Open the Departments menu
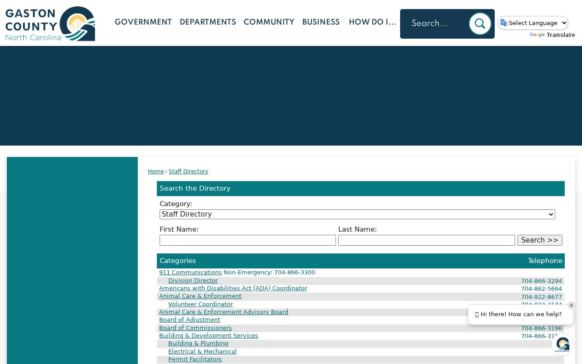Screen dimensions: 582x364 click(x=208, y=22)
